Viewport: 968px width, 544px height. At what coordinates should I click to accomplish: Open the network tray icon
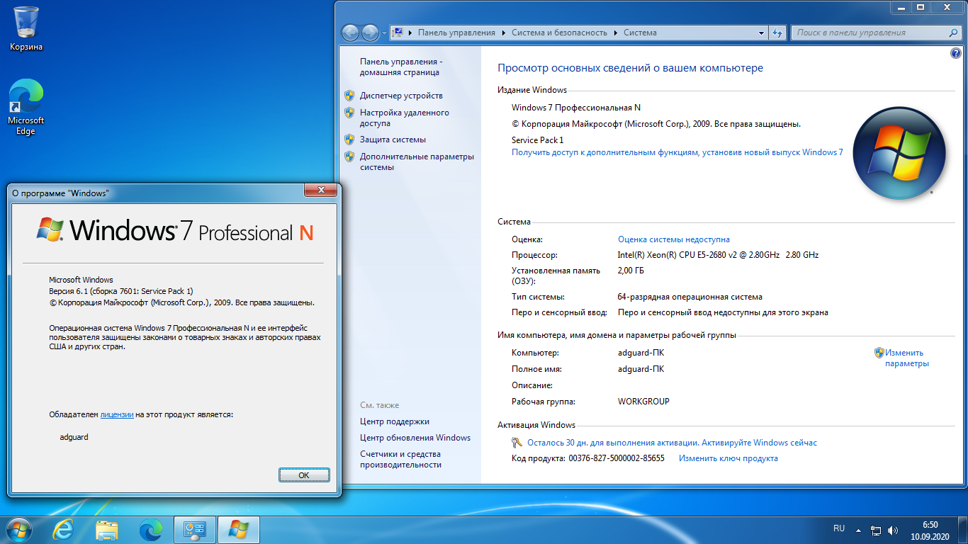pyautogui.click(x=876, y=530)
